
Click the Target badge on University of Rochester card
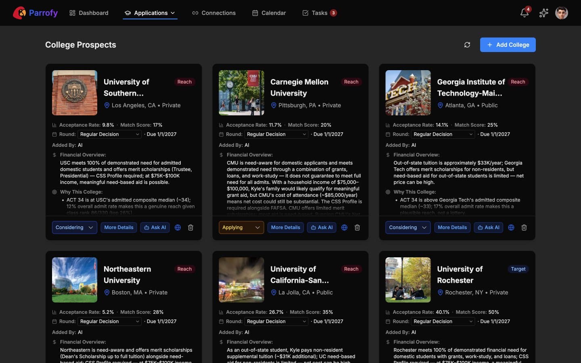[x=518, y=269]
